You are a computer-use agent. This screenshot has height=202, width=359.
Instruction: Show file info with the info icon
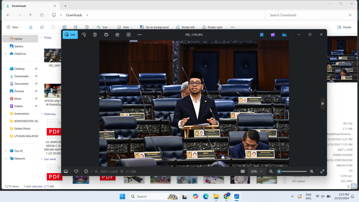pyautogui.click(x=86, y=171)
